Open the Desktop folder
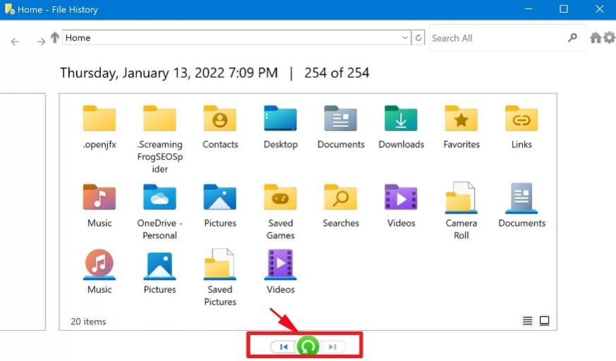Image resolution: width=616 pixels, height=361 pixels. point(281,128)
